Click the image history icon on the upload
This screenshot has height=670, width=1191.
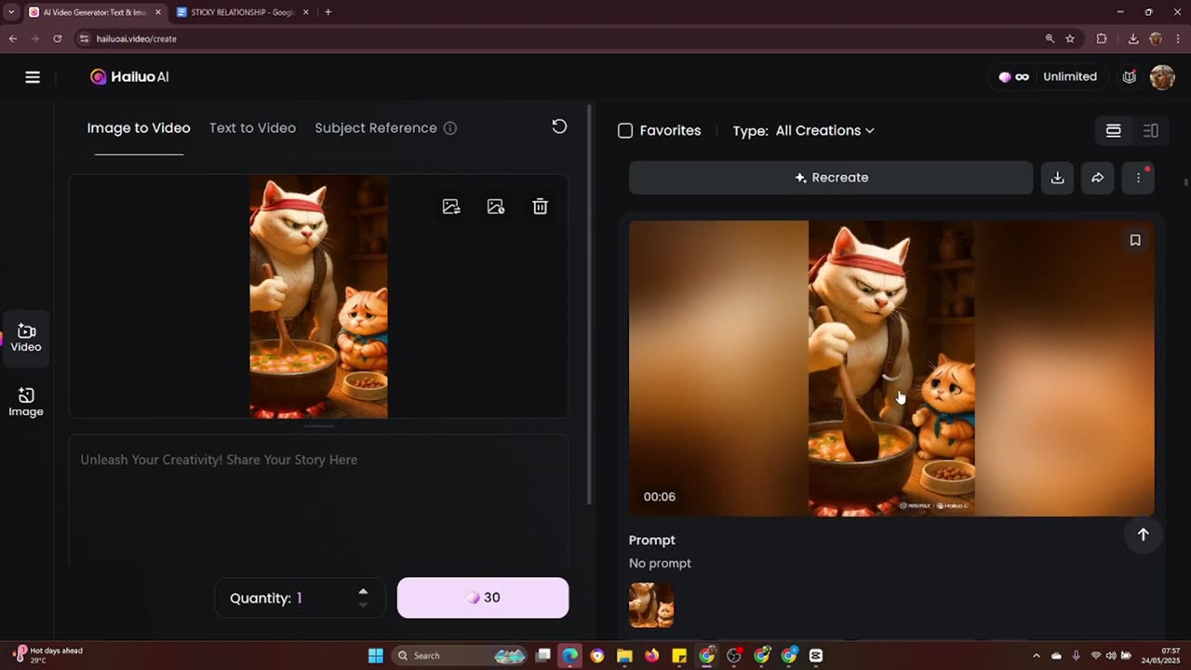(496, 207)
